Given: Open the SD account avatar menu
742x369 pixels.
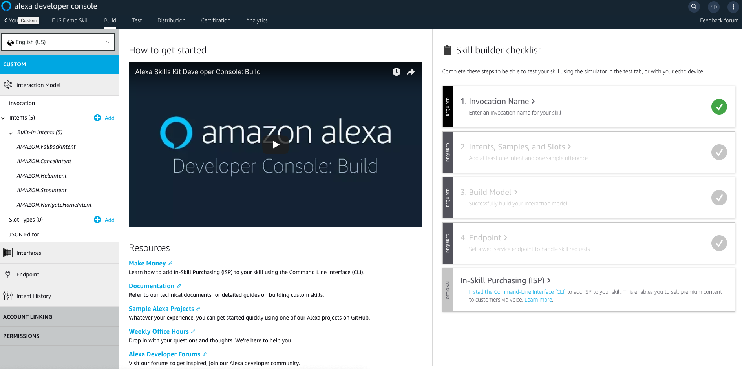Looking at the screenshot, I should click(713, 7).
